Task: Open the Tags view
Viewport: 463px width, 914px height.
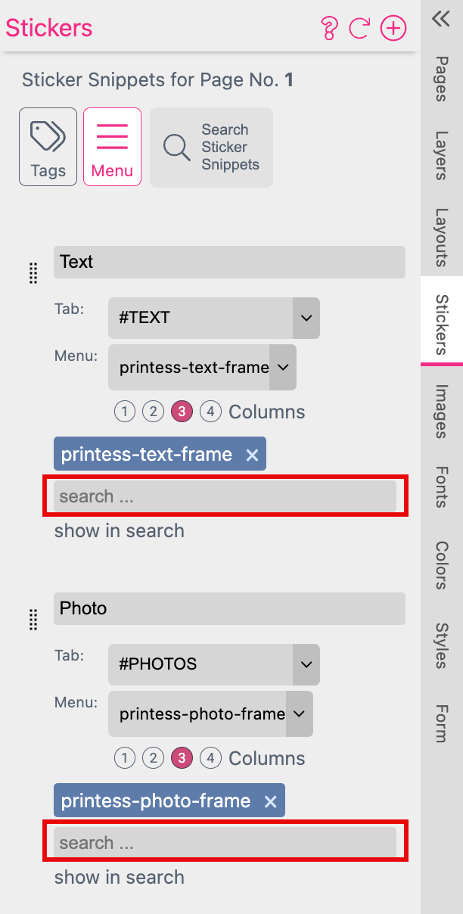Action: pyautogui.click(x=48, y=147)
